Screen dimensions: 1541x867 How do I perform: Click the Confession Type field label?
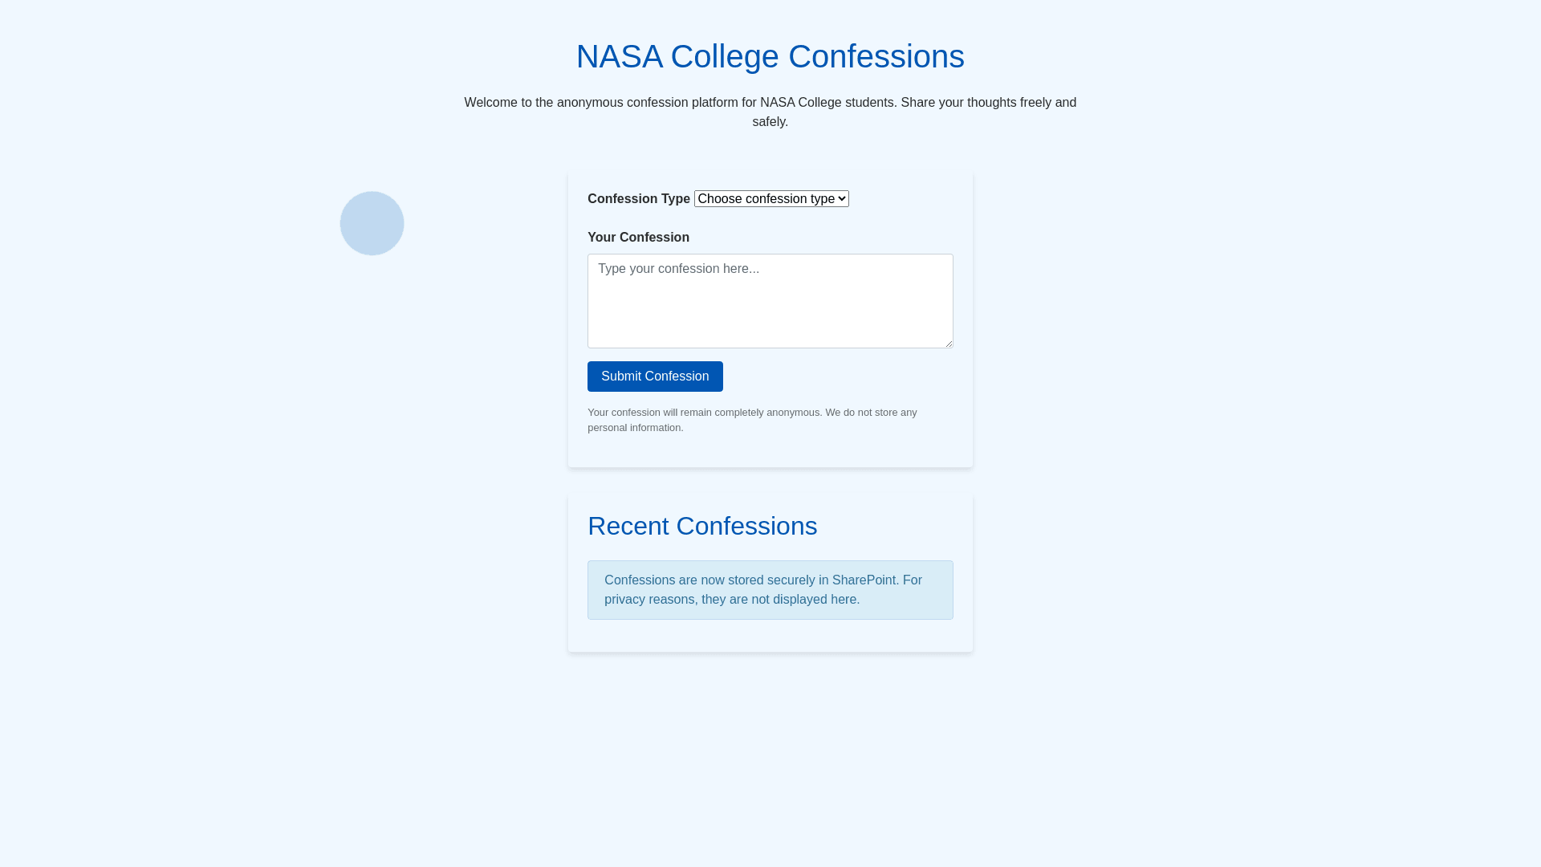tap(638, 199)
